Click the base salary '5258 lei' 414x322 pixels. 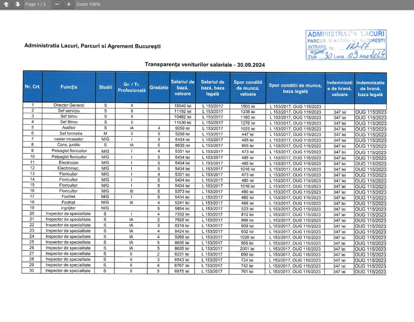click(183, 134)
